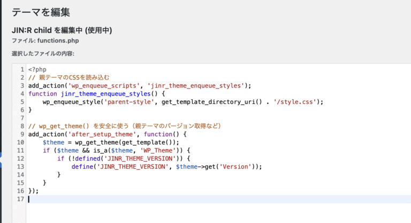Place cursor on the '<?php' line

[x=37, y=69]
